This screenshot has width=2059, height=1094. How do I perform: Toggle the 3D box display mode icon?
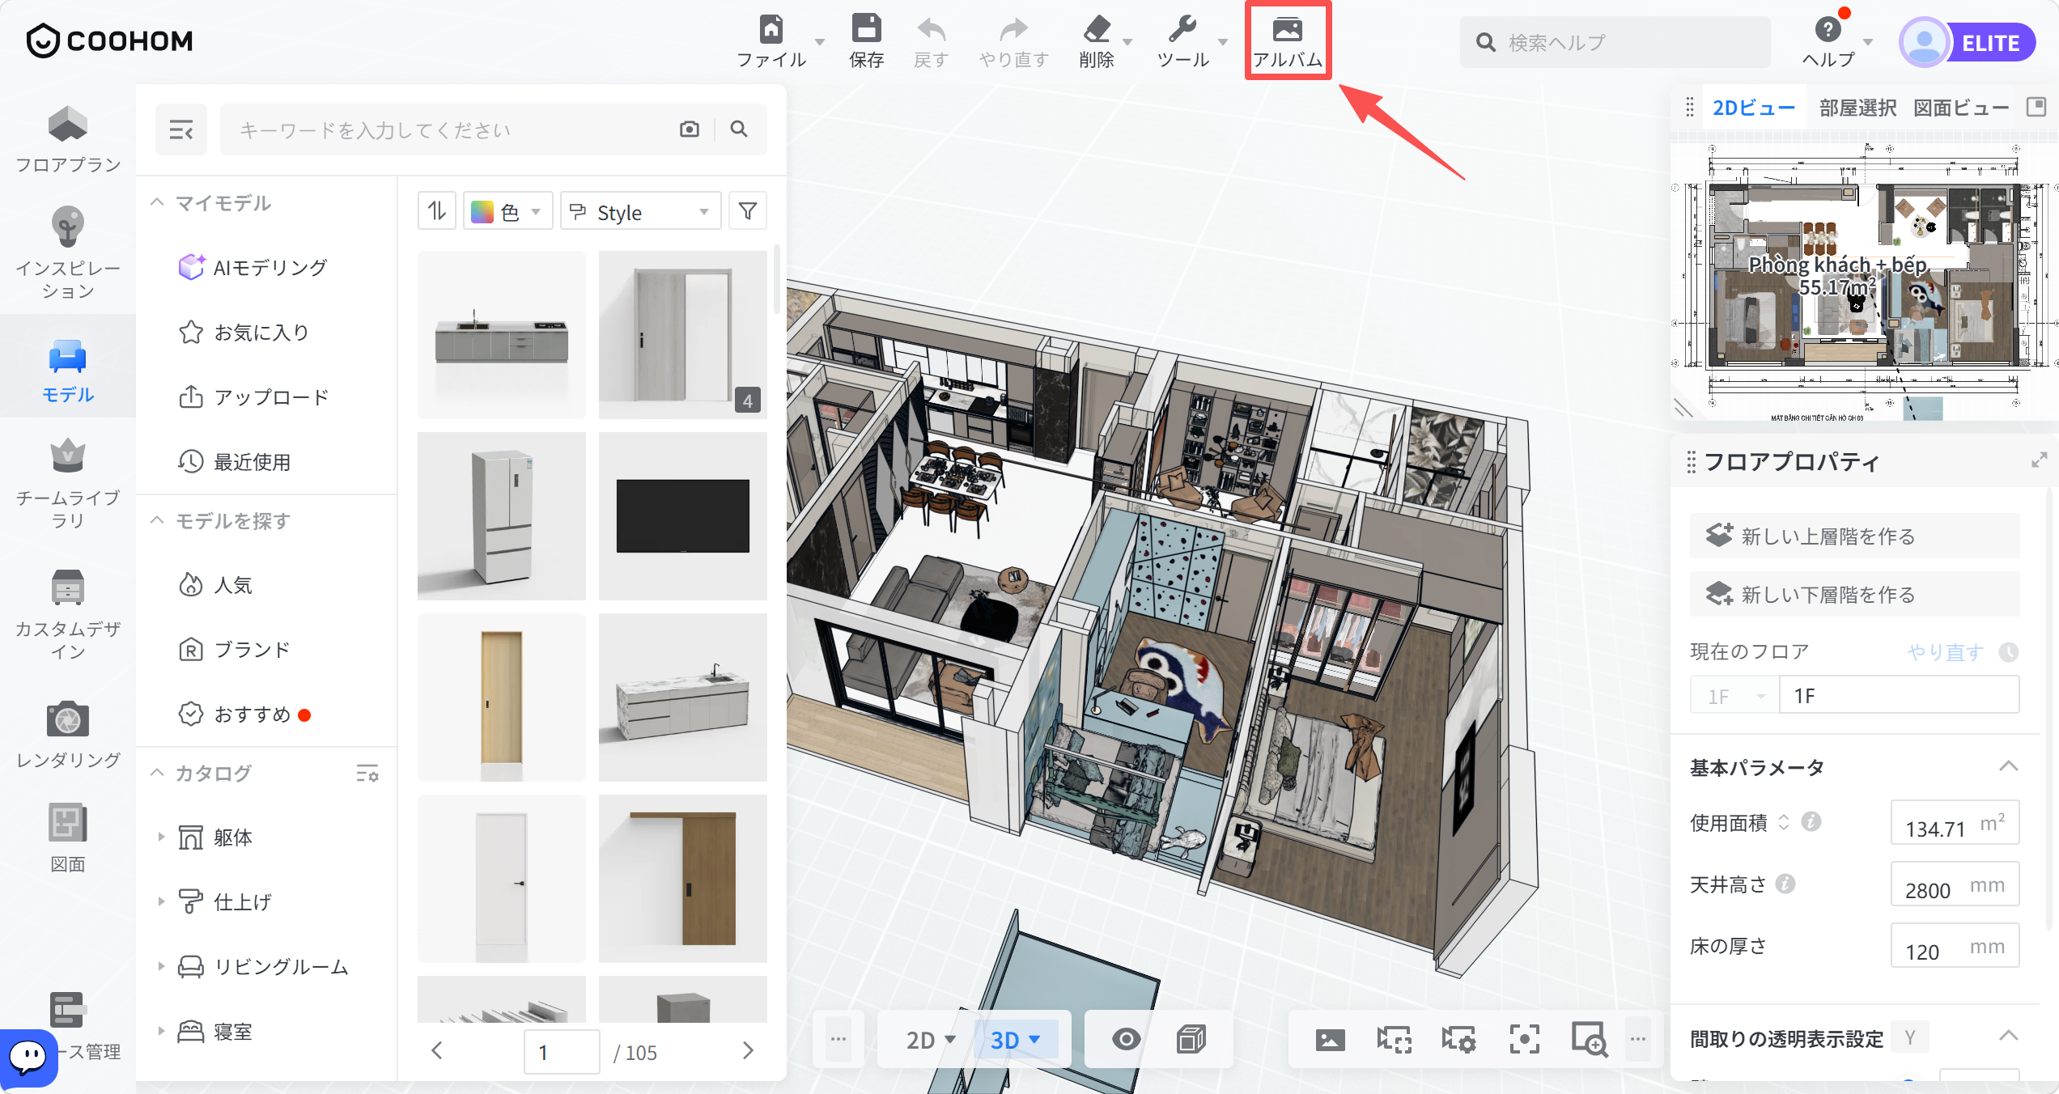[x=1191, y=1039]
